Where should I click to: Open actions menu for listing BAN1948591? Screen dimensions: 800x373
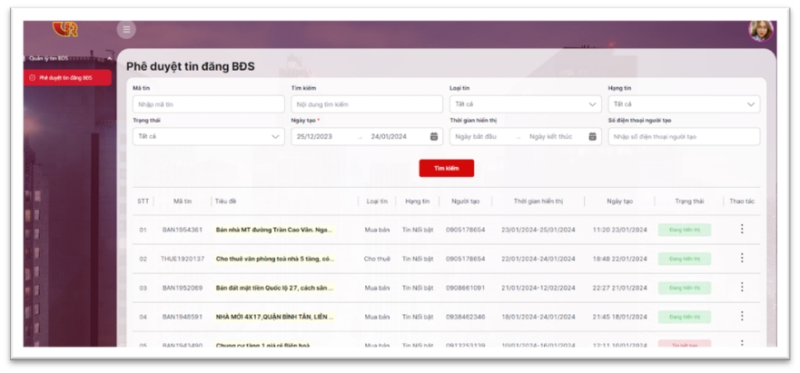(742, 317)
